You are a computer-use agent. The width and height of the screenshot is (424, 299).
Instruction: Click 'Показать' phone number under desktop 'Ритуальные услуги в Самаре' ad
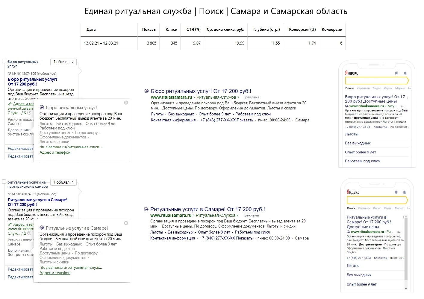tap(244, 238)
